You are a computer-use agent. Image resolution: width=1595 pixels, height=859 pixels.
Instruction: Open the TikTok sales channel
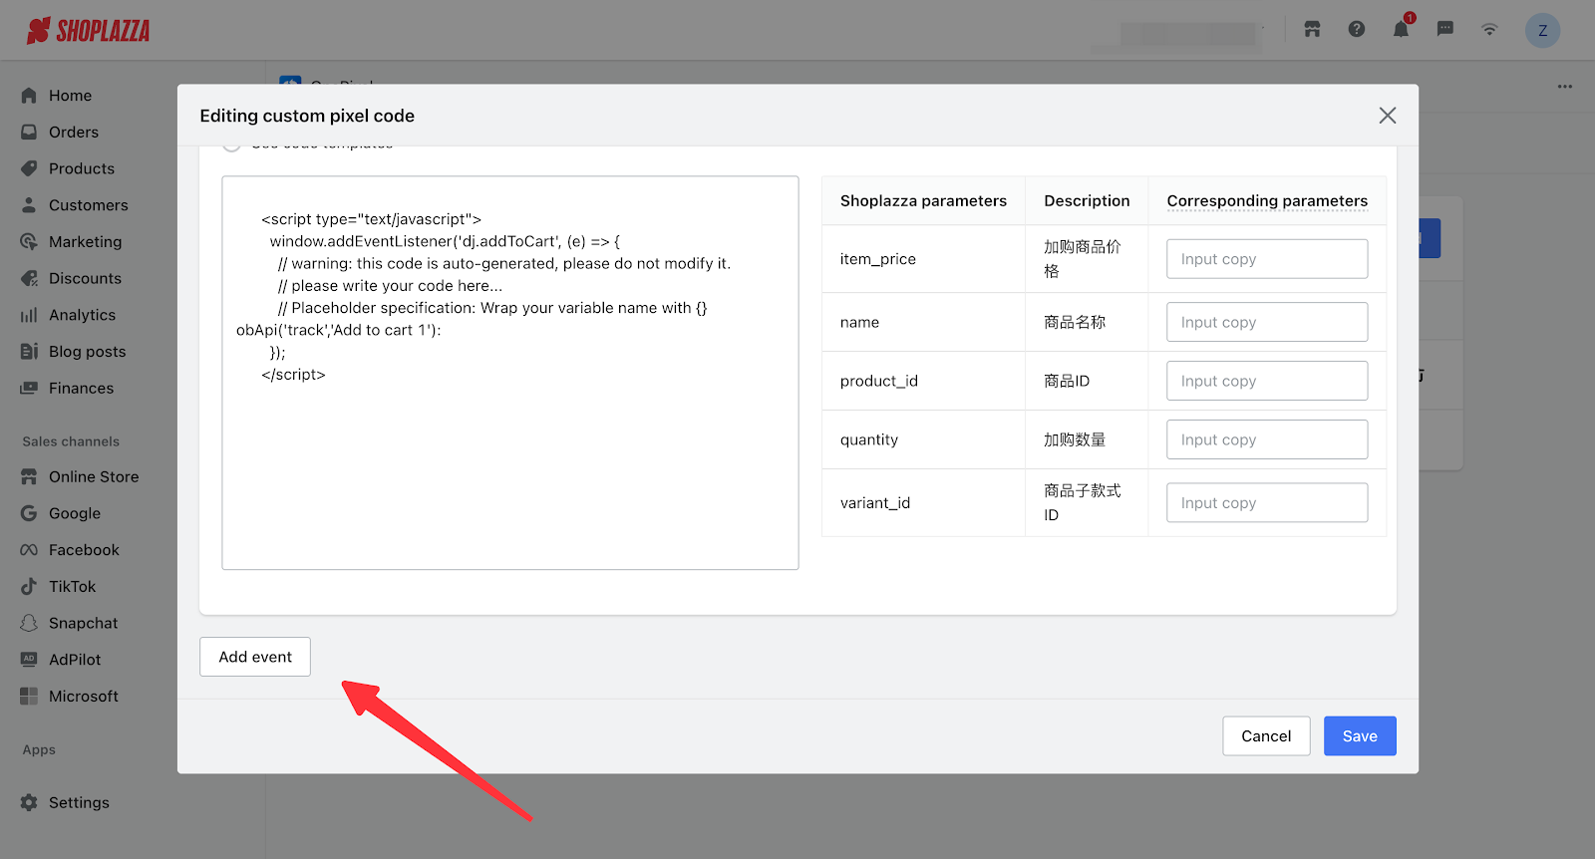coord(72,587)
